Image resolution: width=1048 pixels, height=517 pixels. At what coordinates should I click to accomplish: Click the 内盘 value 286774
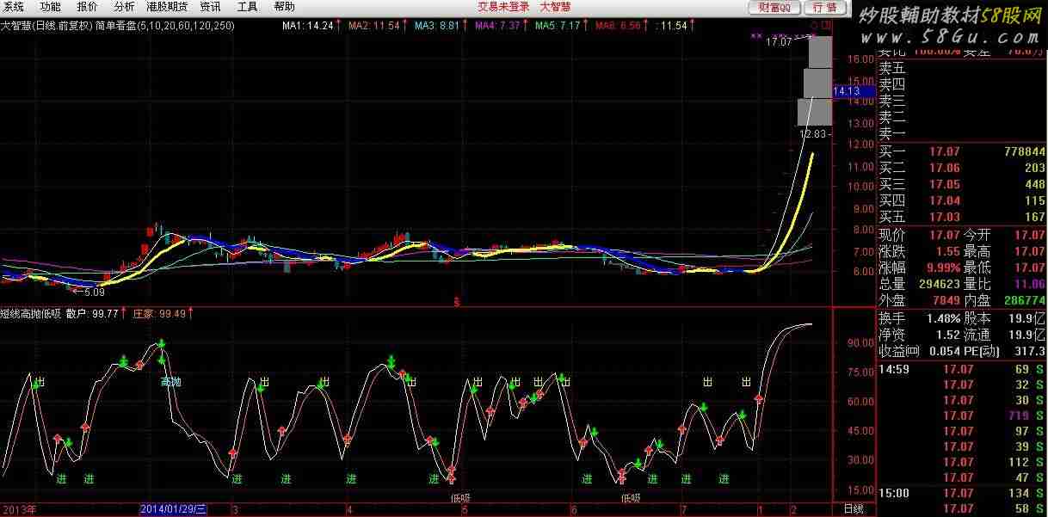point(1024,301)
